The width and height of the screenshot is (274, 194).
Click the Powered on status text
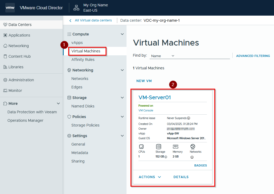coord(146,106)
